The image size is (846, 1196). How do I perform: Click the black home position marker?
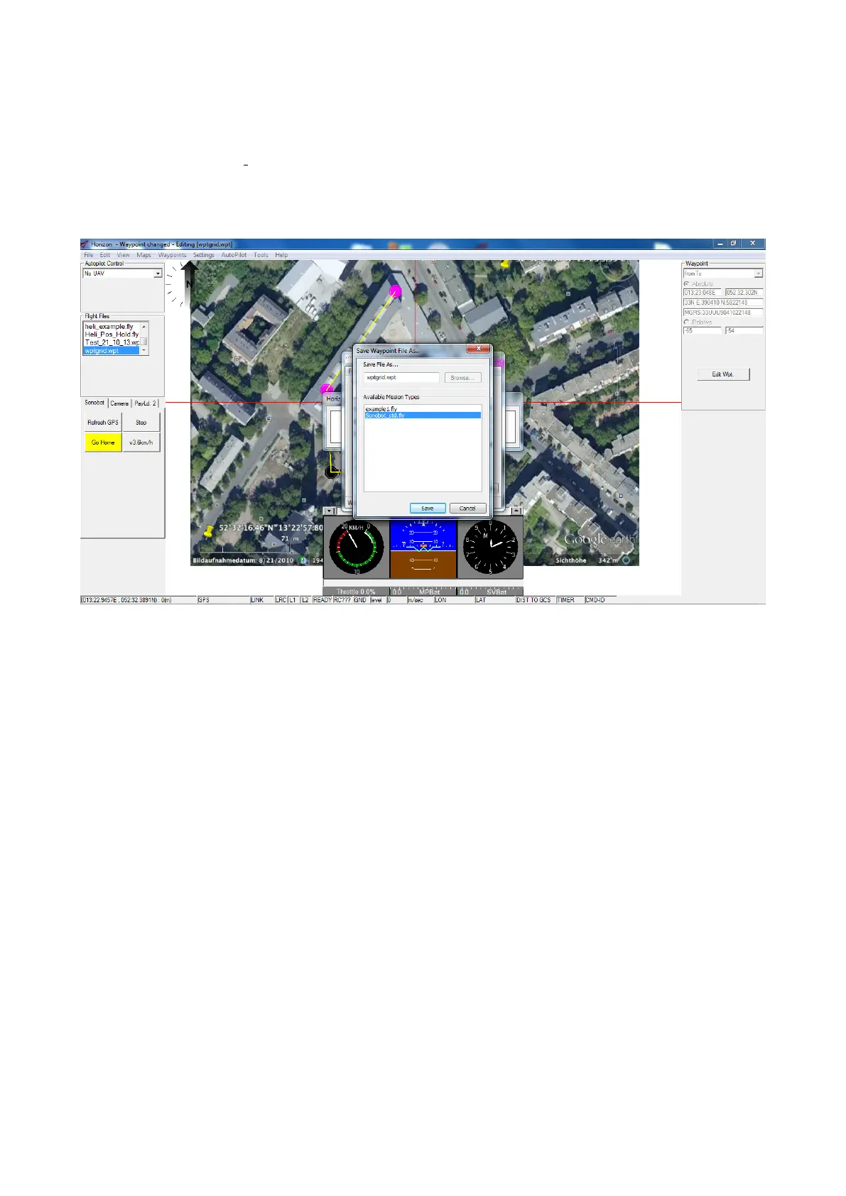(x=330, y=472)
